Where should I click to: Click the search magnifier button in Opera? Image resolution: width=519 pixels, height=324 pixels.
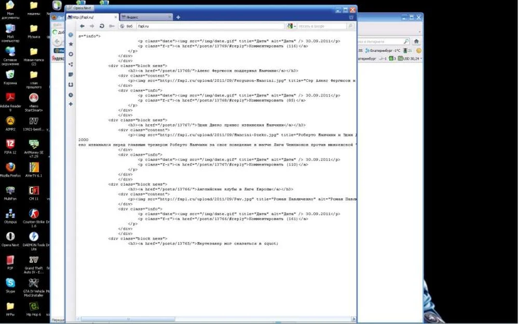pyautogui.click(x=350, y=26)
